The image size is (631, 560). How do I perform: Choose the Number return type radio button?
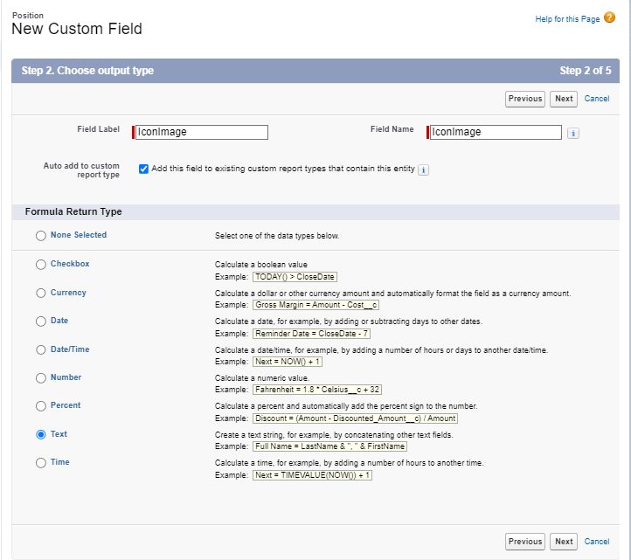pyautogui.click(x=41, y=378)
